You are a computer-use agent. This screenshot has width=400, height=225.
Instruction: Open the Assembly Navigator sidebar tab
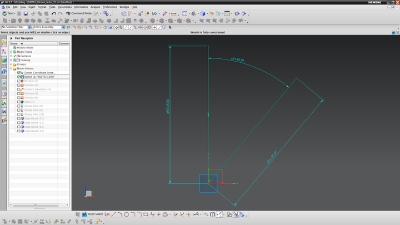click(4, 43)
